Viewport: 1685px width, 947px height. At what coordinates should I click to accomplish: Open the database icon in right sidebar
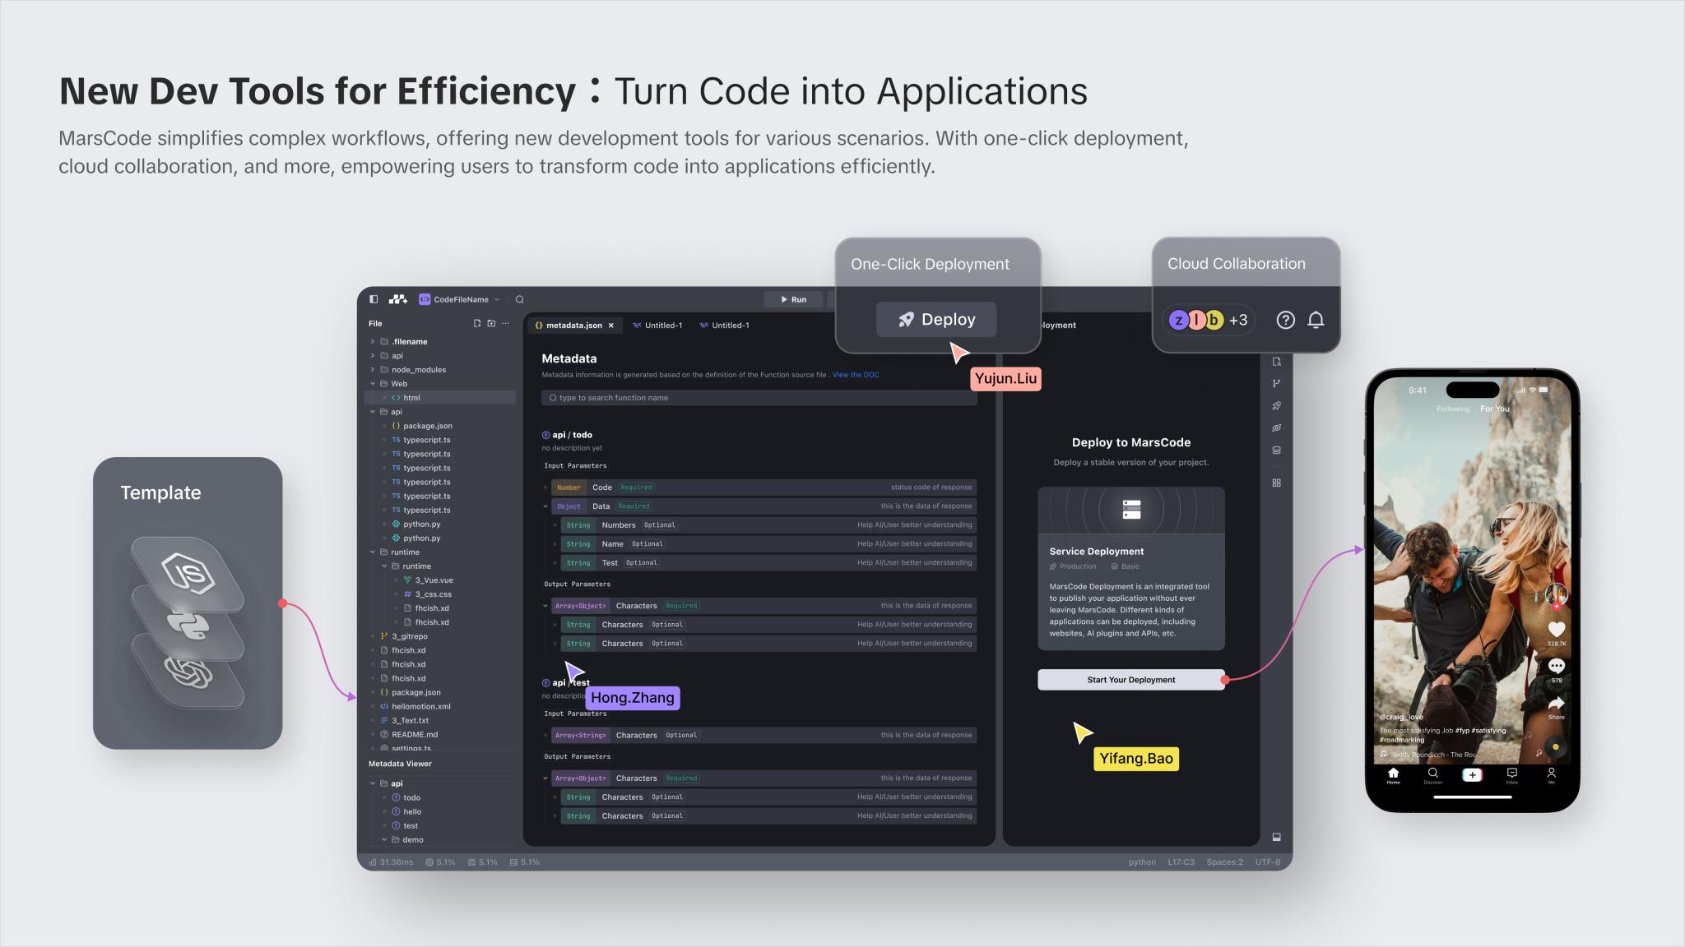coord(1276,450)
